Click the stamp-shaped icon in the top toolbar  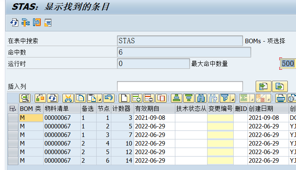[37, 22]
